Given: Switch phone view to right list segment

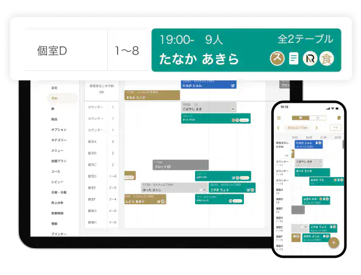Looking at the screenshot, I should (x=318, y=118).
